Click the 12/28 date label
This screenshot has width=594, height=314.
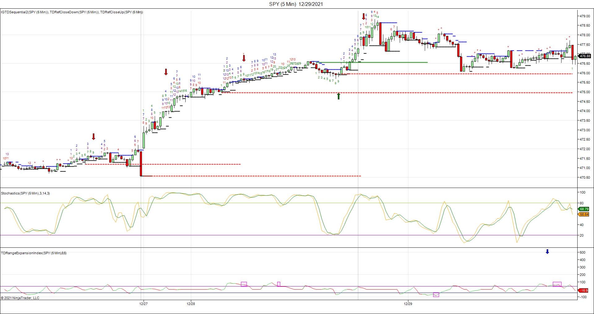click(191, 304)
